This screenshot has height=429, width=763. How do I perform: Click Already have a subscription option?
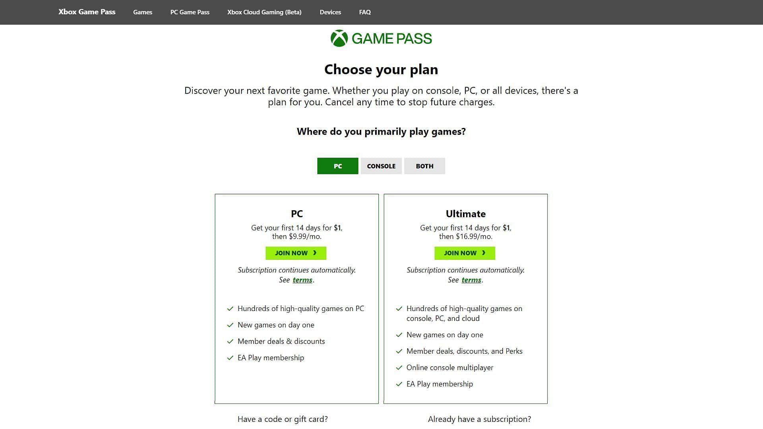coord(480,419)
